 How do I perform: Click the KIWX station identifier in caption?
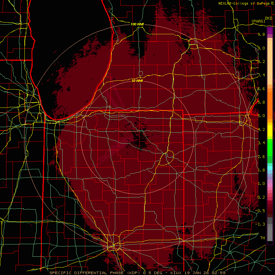tap(176, 273)
